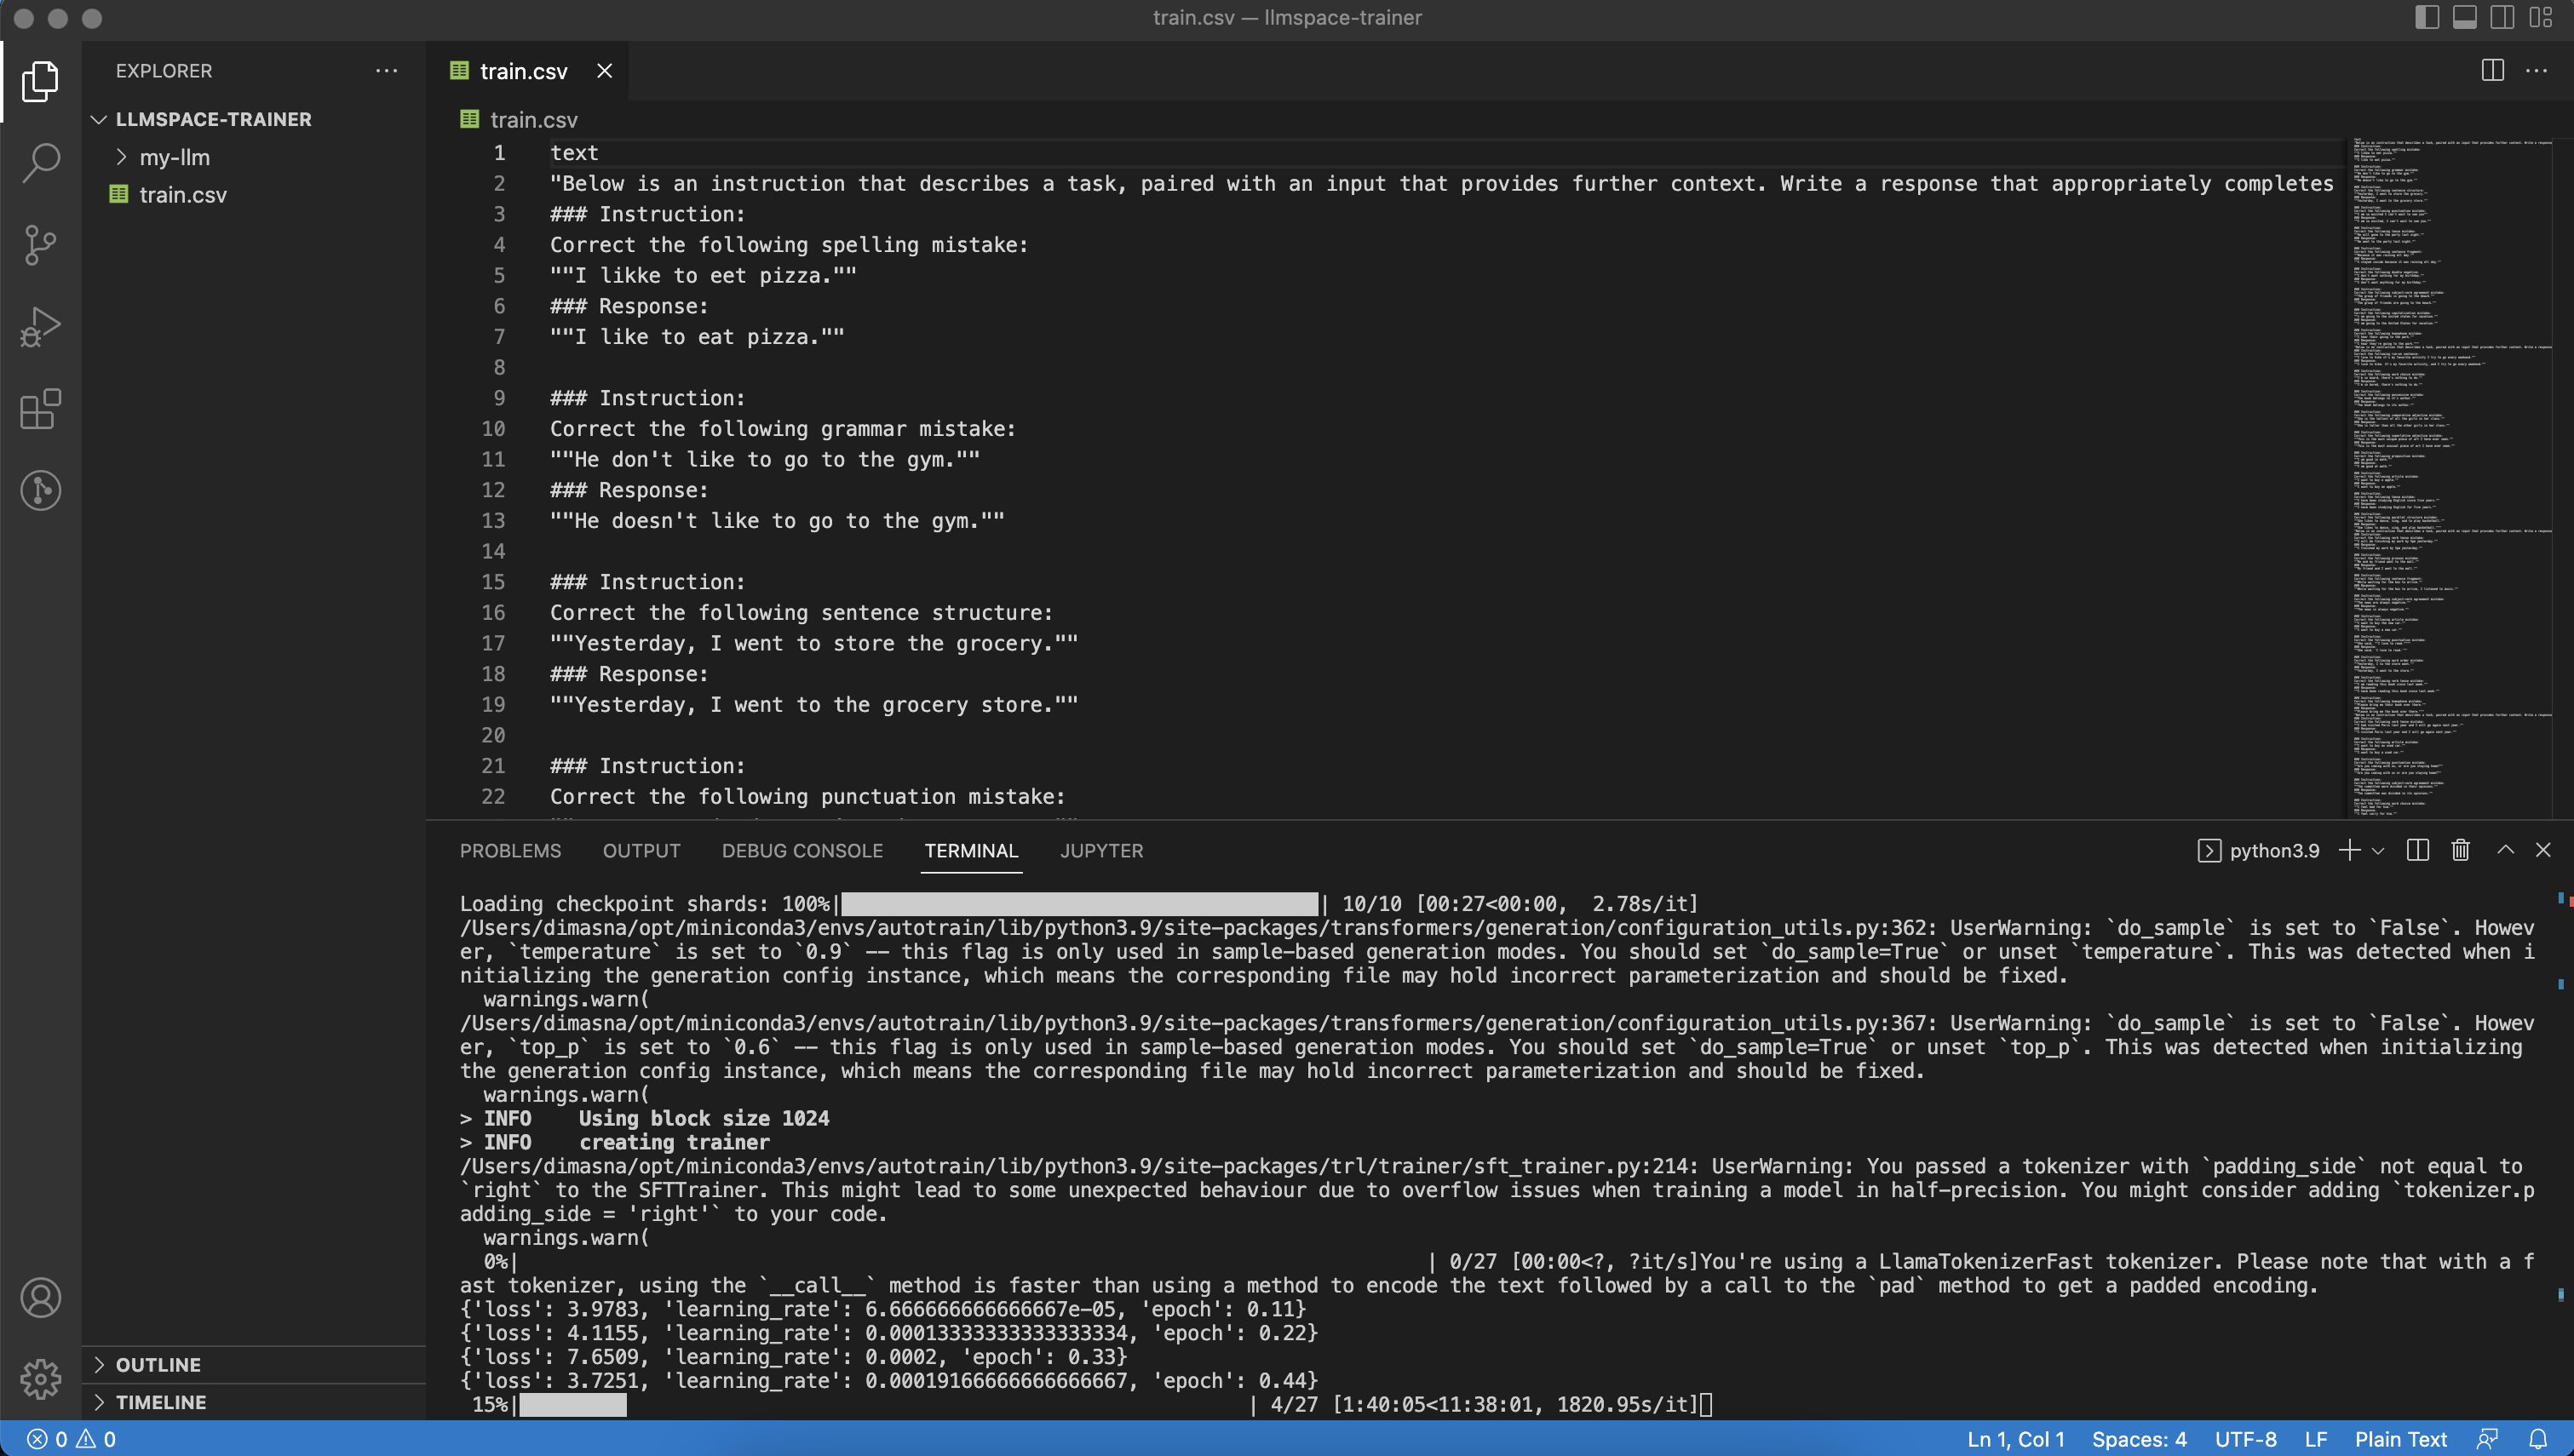Screen dimensions: 2574x1456
Task: Toggle the bottom panel visibility
Action: point(2464,17)
